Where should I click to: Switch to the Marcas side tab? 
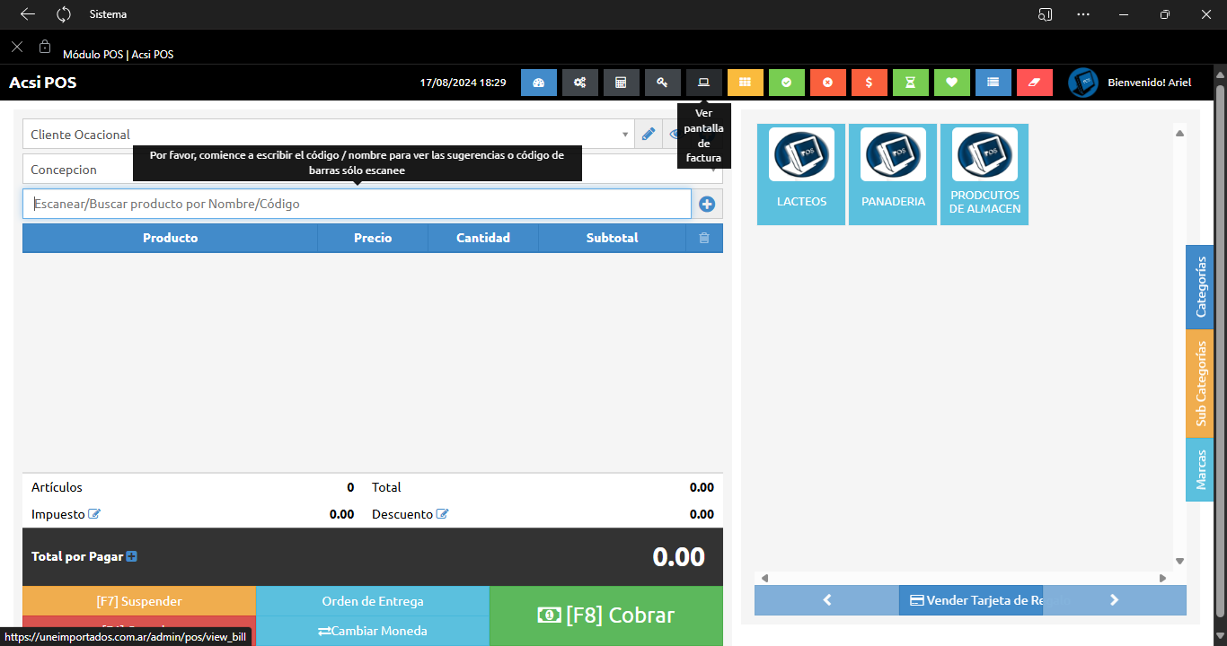[1200, 469]
